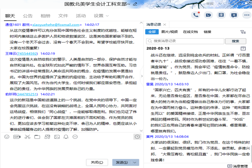Toggle the message history clock icon
This screenshot has width=252, height=168.
click(137, 136)
